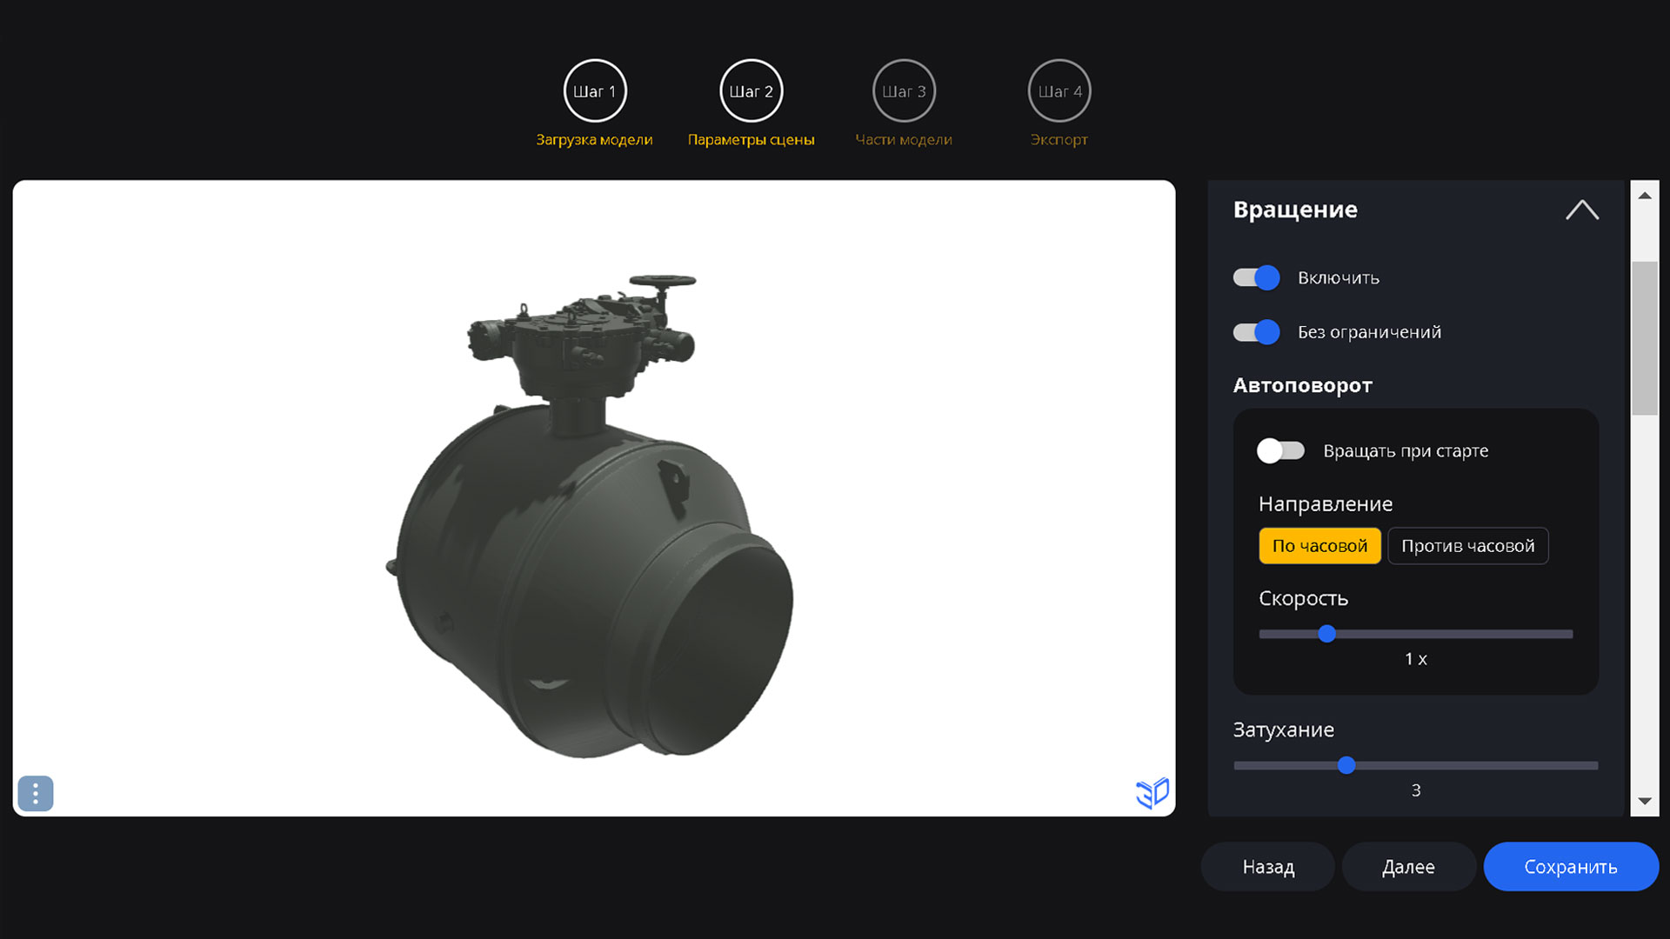Select the Шаг 2 step circle
Screen dimensions: 1670x939
(751, 91)
